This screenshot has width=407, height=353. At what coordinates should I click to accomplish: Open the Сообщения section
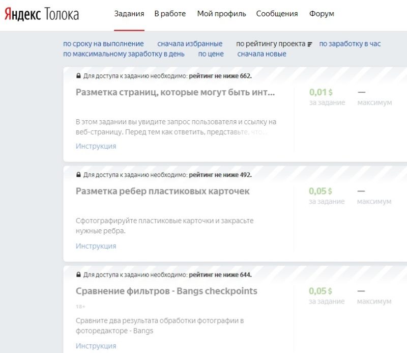pyautogui.click(x=277, y=14)
